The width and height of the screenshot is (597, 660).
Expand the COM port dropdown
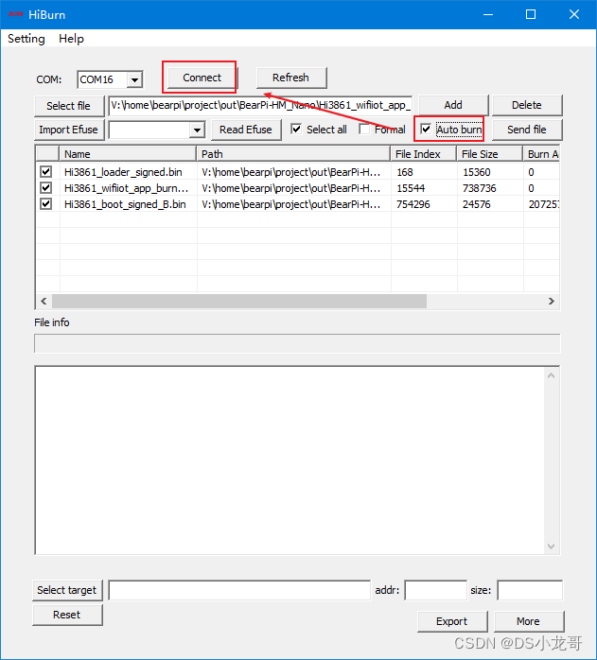(x=134, y=79)
